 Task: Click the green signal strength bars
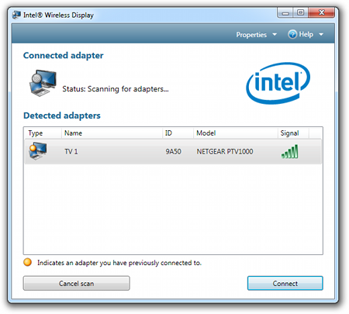point(290,151)
